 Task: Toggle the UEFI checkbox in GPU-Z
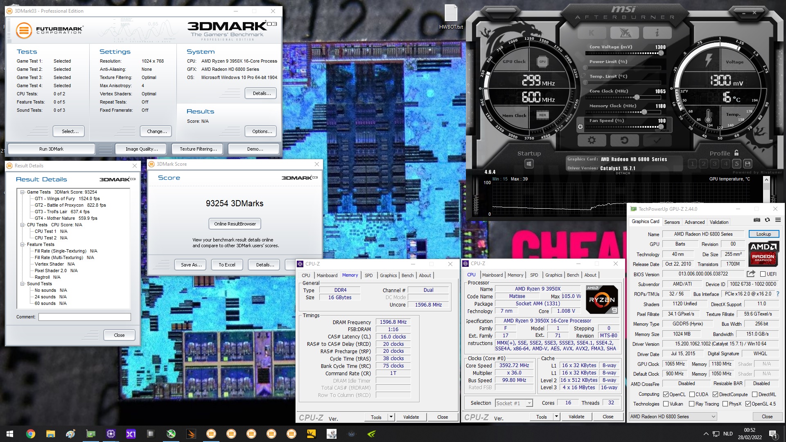(x=763, y=274)
